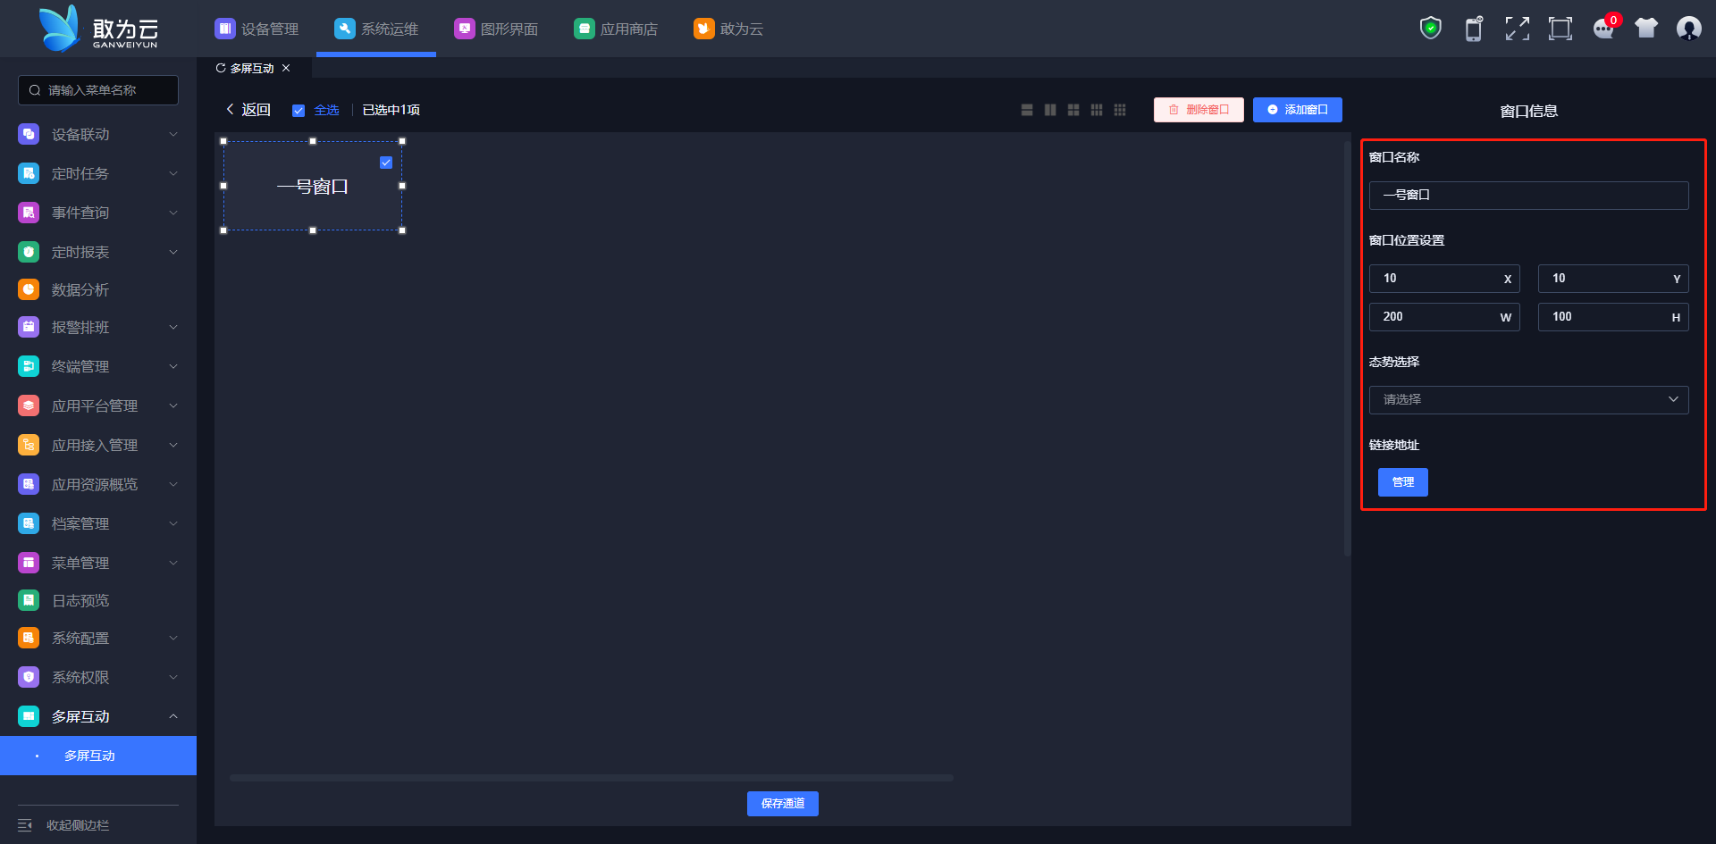
Task: Focus the 请输入菜单名称 search field
Action: tap(98, 90)
